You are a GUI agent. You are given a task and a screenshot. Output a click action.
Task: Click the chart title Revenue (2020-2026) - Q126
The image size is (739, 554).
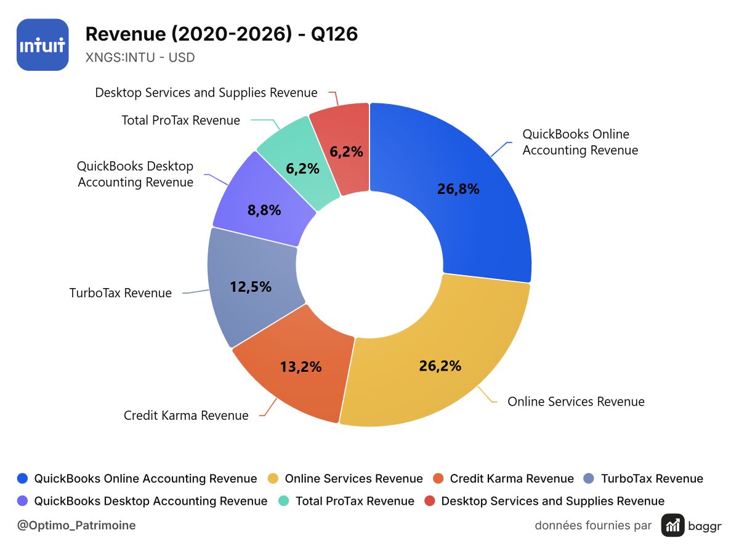[x=222, y=34]
